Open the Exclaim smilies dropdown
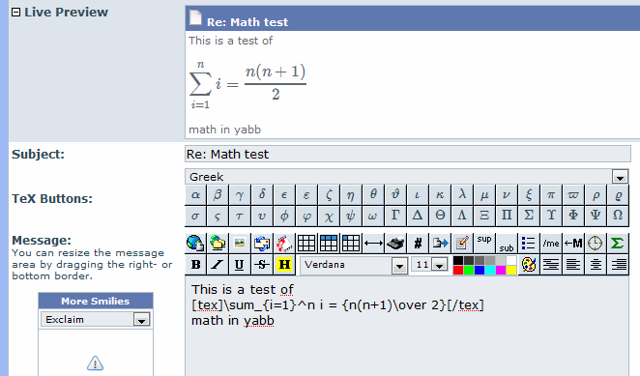The height and width of the screenshot is (376, 640). pos(142,320)
